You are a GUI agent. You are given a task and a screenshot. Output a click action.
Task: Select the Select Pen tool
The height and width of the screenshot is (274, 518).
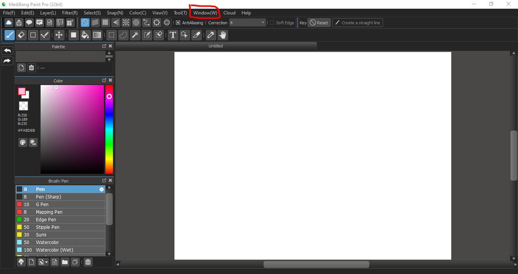click(147, 35)
